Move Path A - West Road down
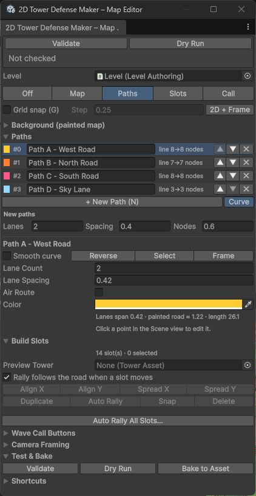Screen dimensions: 256x496 click(233, 149)
